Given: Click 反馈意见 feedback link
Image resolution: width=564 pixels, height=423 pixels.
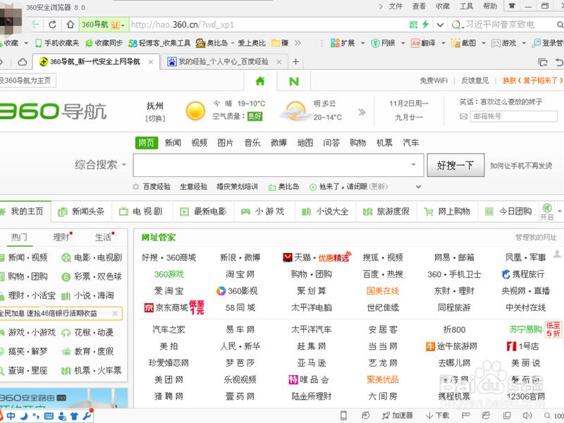Looking at the screenshot, I should click(x=474, y=80).
